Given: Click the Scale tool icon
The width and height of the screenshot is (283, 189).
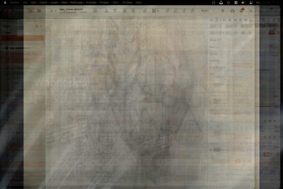Looking at the screenshot, I should (154, 11).
